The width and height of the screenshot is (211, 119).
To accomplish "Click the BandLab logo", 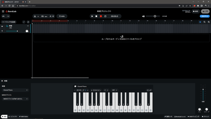I will [11, 11].
